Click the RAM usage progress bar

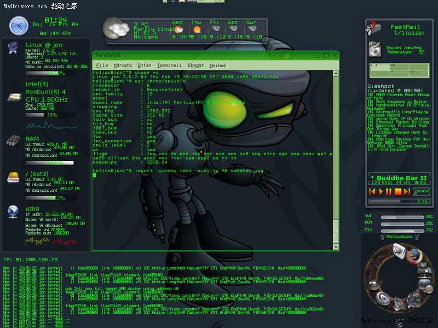50,163
